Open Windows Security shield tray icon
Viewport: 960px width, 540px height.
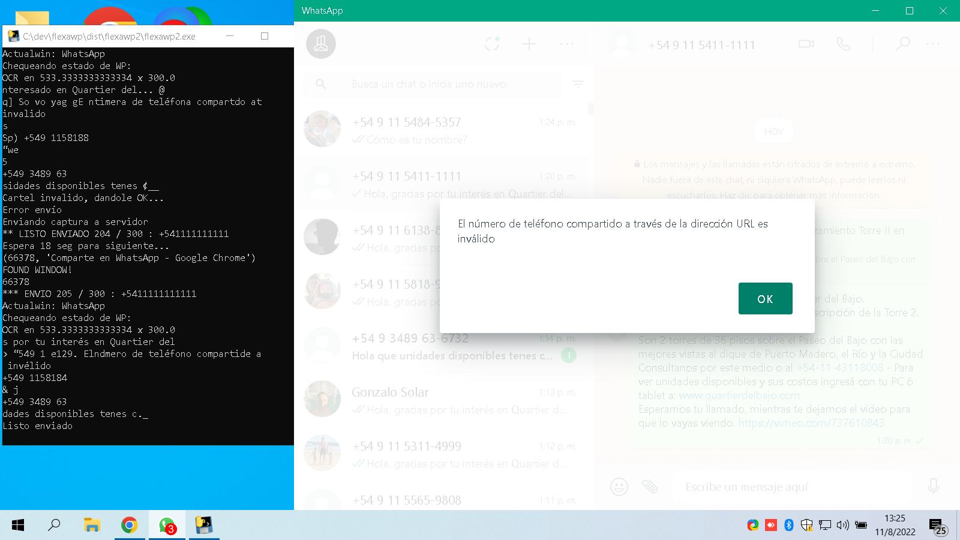coord(807,526)
